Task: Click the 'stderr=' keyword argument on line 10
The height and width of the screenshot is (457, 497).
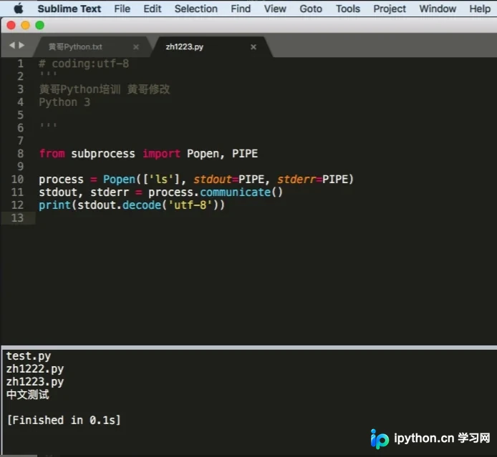Action: 299,180
